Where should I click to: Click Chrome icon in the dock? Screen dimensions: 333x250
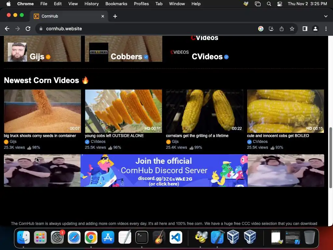point(91,237)
